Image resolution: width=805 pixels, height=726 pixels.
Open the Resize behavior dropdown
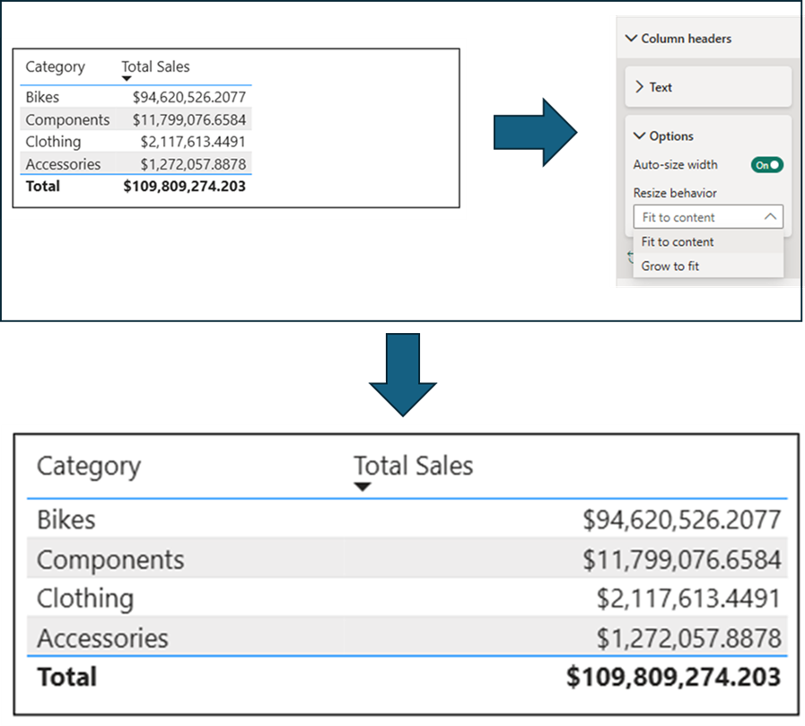coord(708,216)
